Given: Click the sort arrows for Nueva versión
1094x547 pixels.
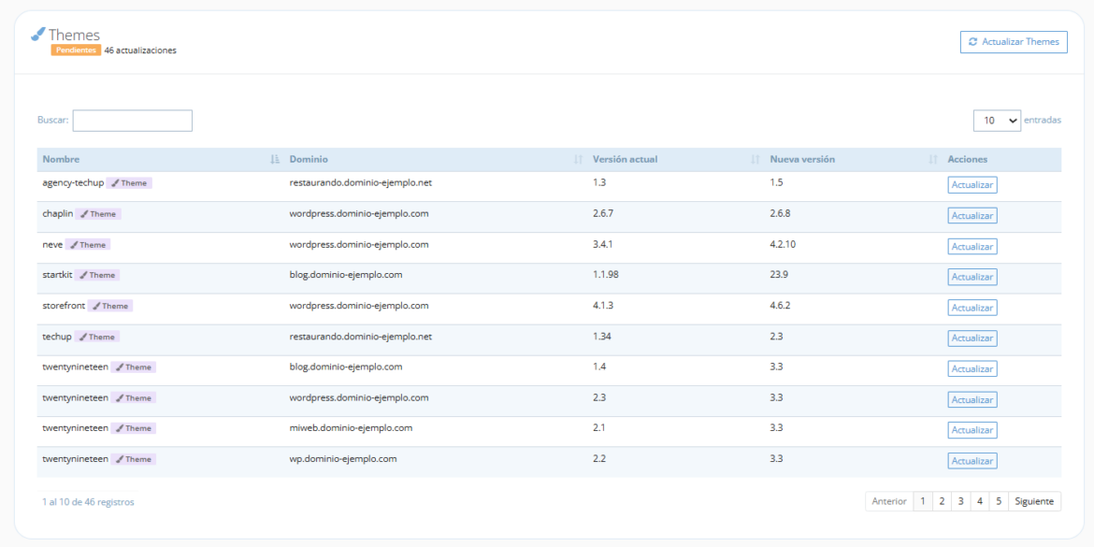Looking at the screenshot, I should click(x=933, y=160).
